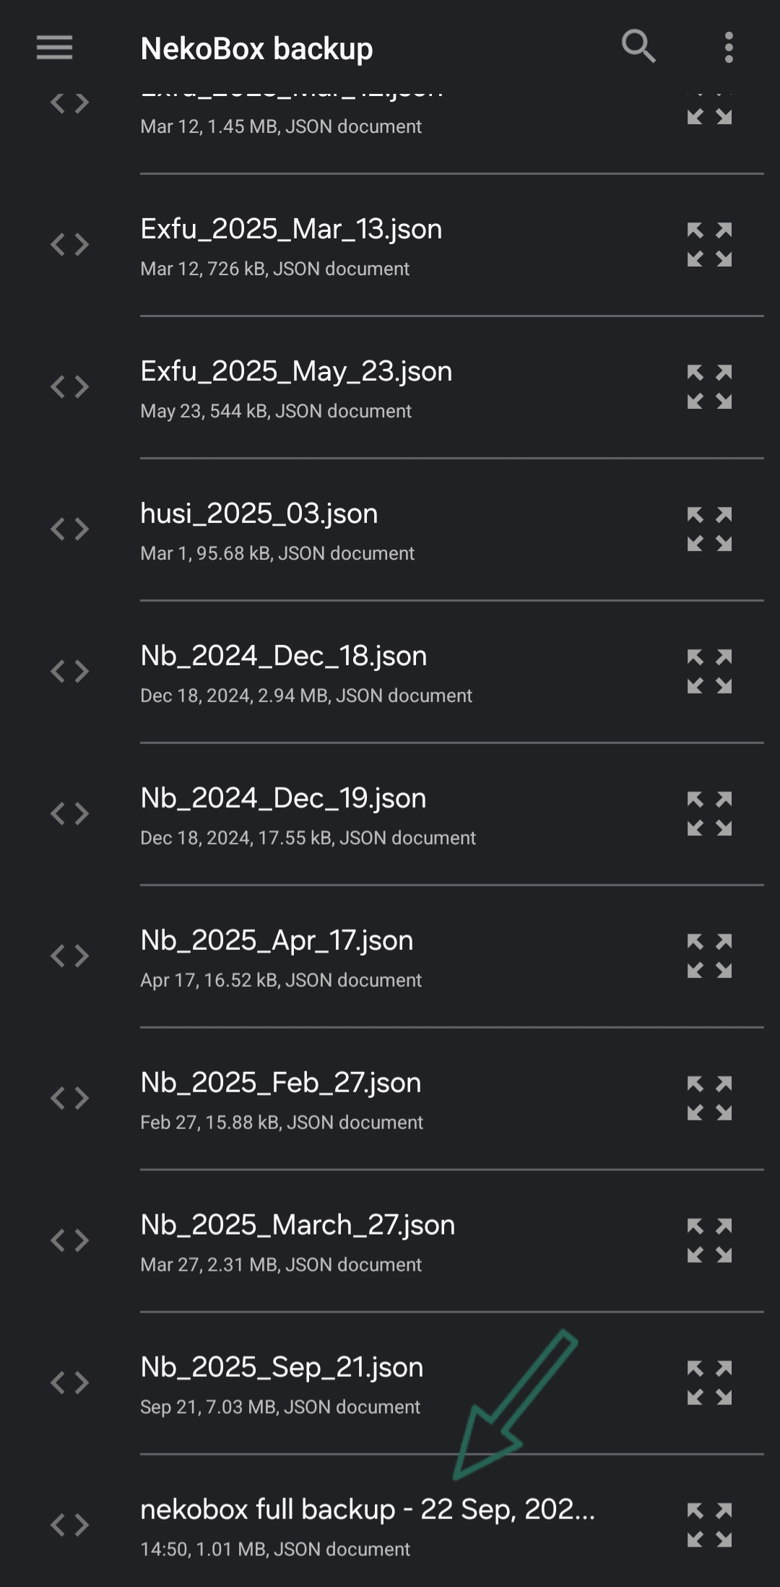This screenshot has height=1587, width=780.
Task: Open the three-dot overflow menu
Action: (729, 48)
